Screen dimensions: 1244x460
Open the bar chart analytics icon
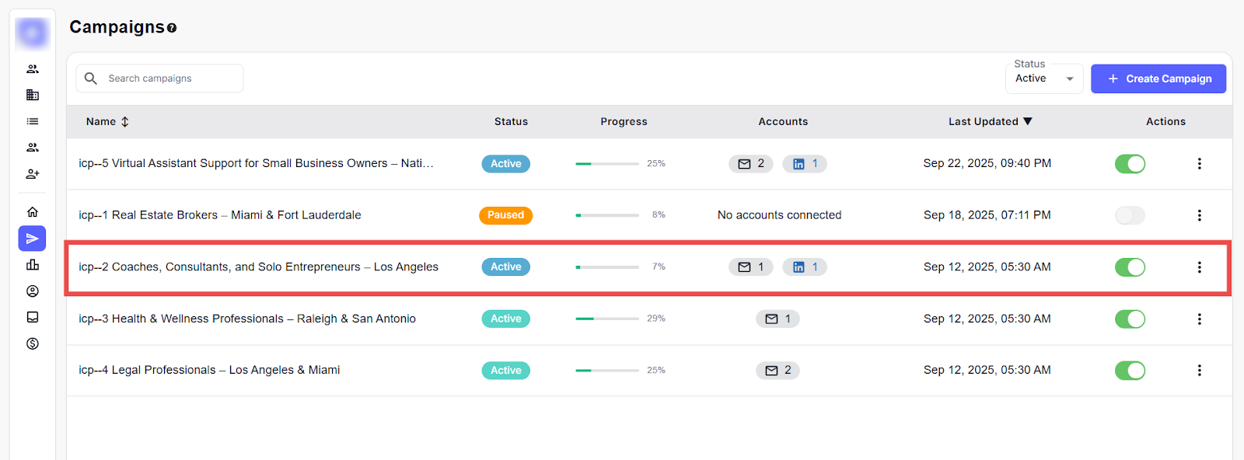coord(33,265)
